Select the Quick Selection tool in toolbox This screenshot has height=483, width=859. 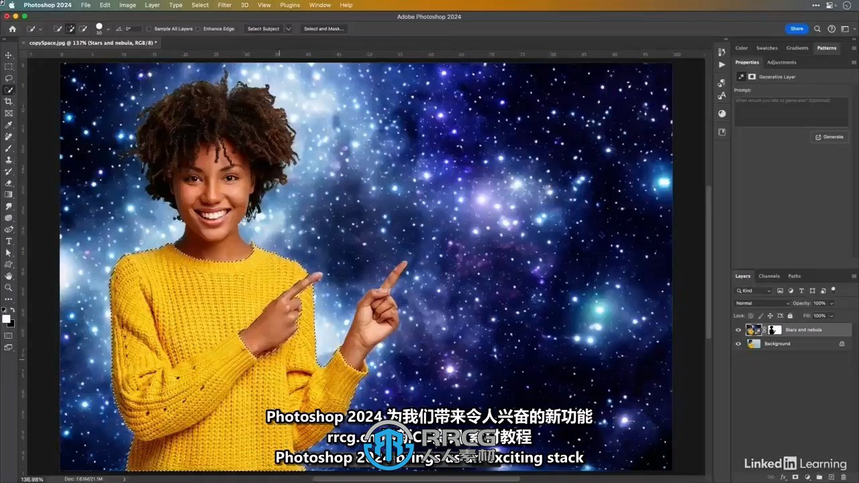click(x=9, y=90)
